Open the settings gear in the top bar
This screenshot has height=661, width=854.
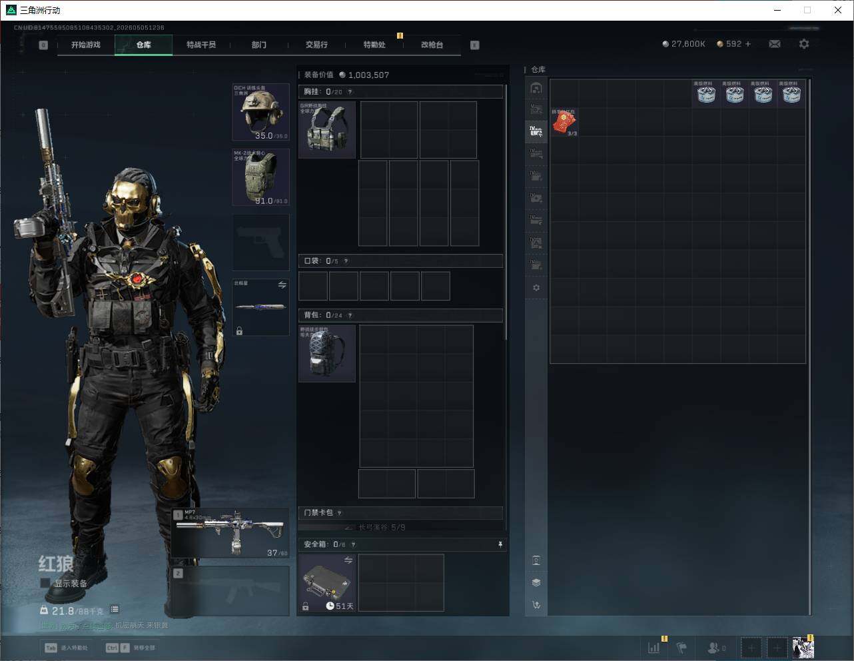(804, 44)
